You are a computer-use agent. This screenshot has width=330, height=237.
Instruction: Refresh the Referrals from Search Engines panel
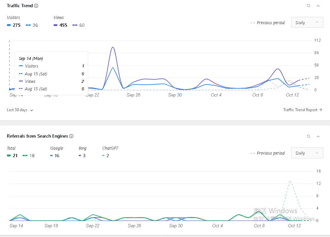coord(308,136)
